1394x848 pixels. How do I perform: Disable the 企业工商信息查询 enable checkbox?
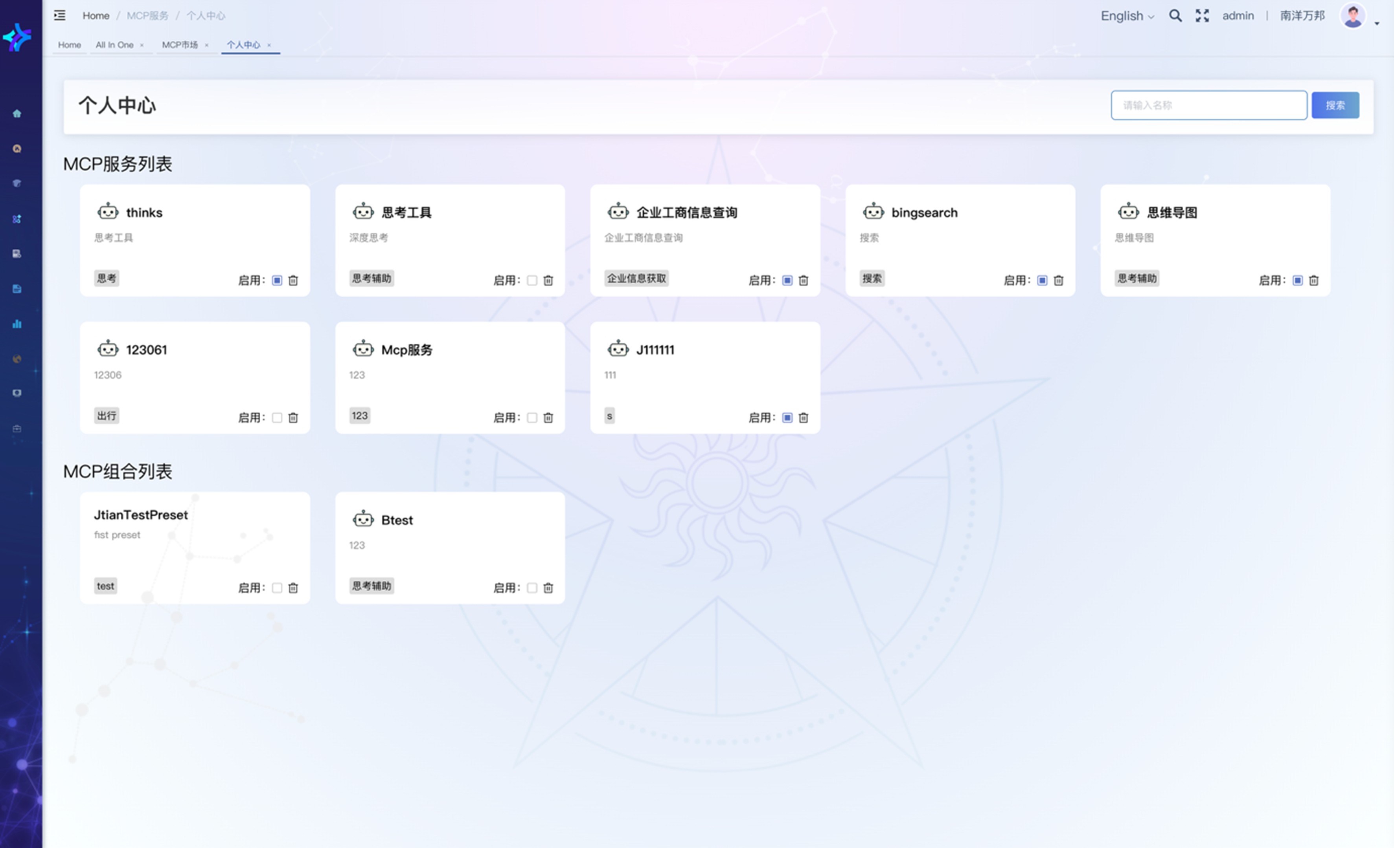(x=787, y=280)
